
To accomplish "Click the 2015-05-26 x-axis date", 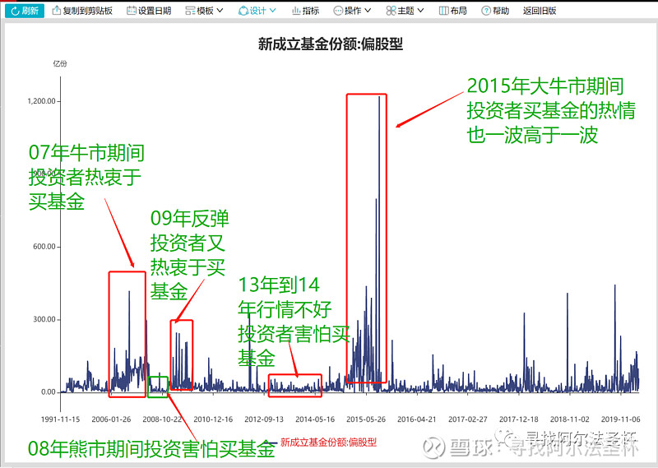I will pyautogui.click(x=366, y=419).
